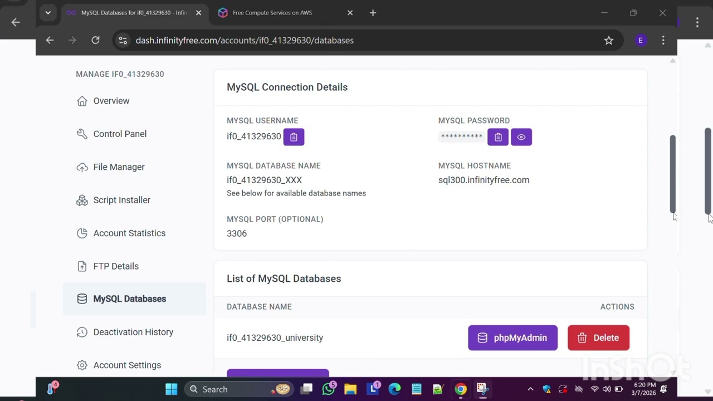Reload the current page

click(95, 40)
